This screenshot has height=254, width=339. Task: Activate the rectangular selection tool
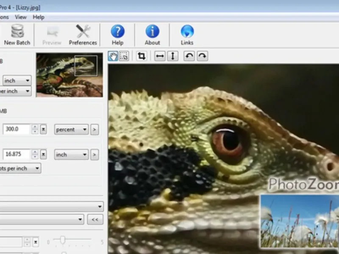pos(124,56)
